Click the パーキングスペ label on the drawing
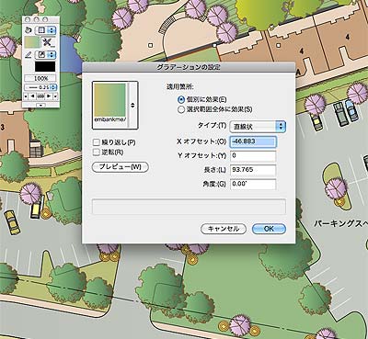This screenshot has width=368, height=339. pos(340,223)
